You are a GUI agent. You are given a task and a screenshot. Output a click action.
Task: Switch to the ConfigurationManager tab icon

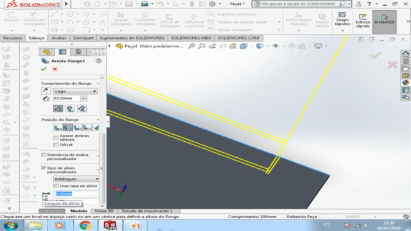click(78, 52)
